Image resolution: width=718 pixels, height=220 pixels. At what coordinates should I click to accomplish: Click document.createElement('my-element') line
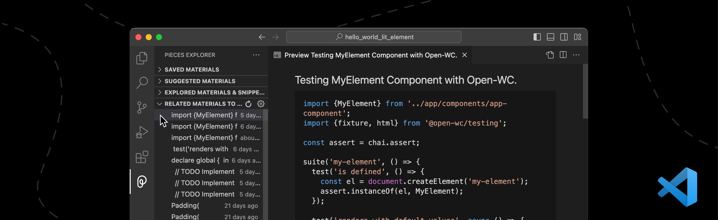tap(424, 182)
